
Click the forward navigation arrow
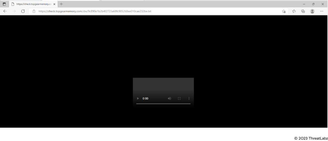pyautogui.click(x=14, y=11)
